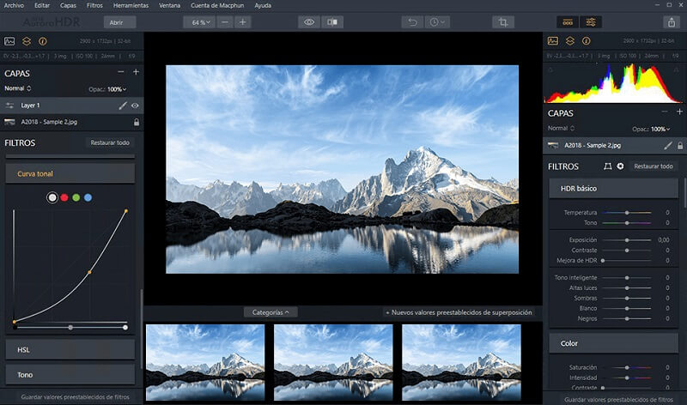Viewport: 687px width, 405px height.
Task: Open the Filtros menu
Action: click(94, 5)
